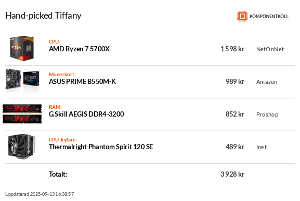Click the 852 kr RAM price

coord(235,114)
